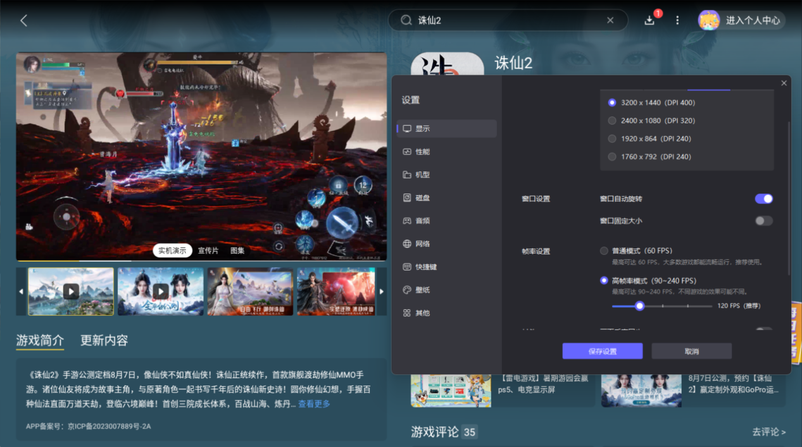The width and height of the screenshot is (802, 447).
Task: Click the right arrow of the screenshot carousel
Action: pos(381,291)
